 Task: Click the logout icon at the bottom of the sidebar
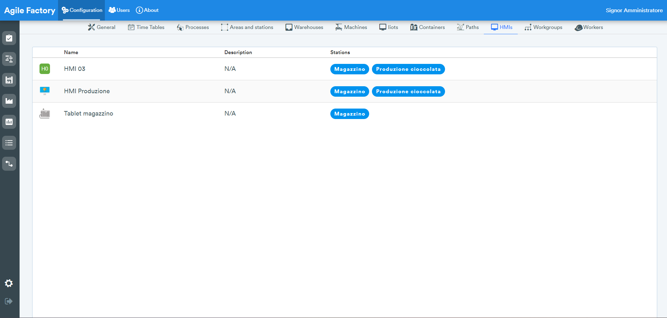(9, 301)
